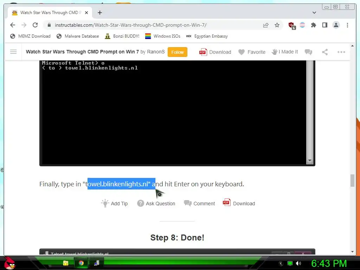Click Ask Question below the step
The image size is (360, 270).
pos(156,204)
